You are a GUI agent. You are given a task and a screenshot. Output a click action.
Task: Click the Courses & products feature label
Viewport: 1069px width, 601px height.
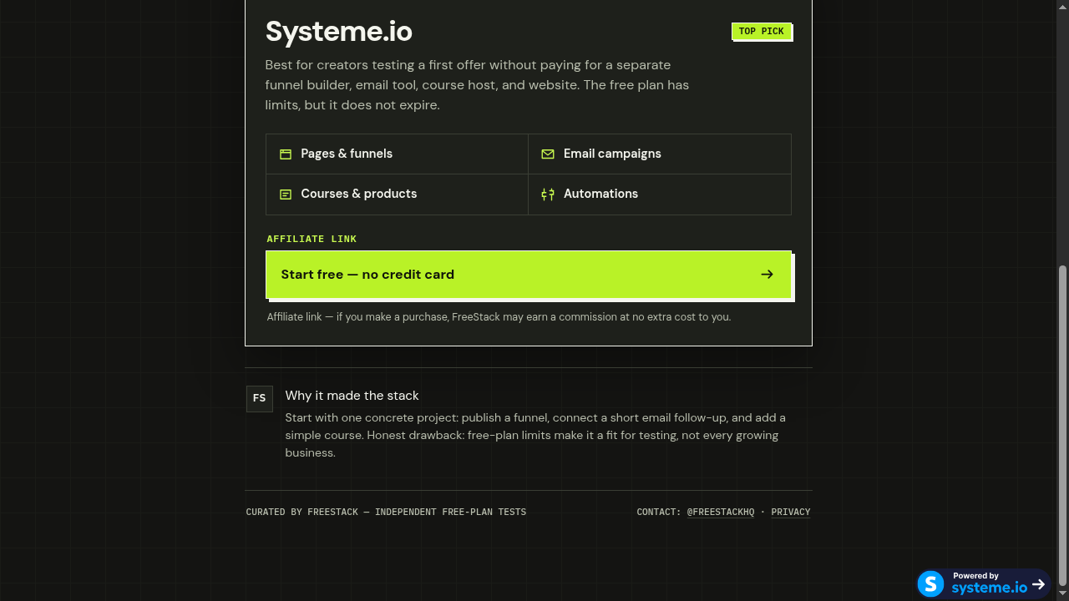359,194
